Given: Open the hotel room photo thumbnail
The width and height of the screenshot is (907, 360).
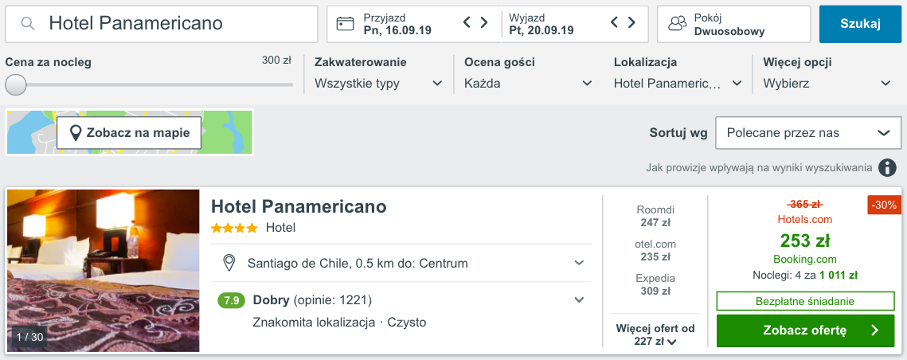Looking at the screenshot, I should (x=104, y=271).
